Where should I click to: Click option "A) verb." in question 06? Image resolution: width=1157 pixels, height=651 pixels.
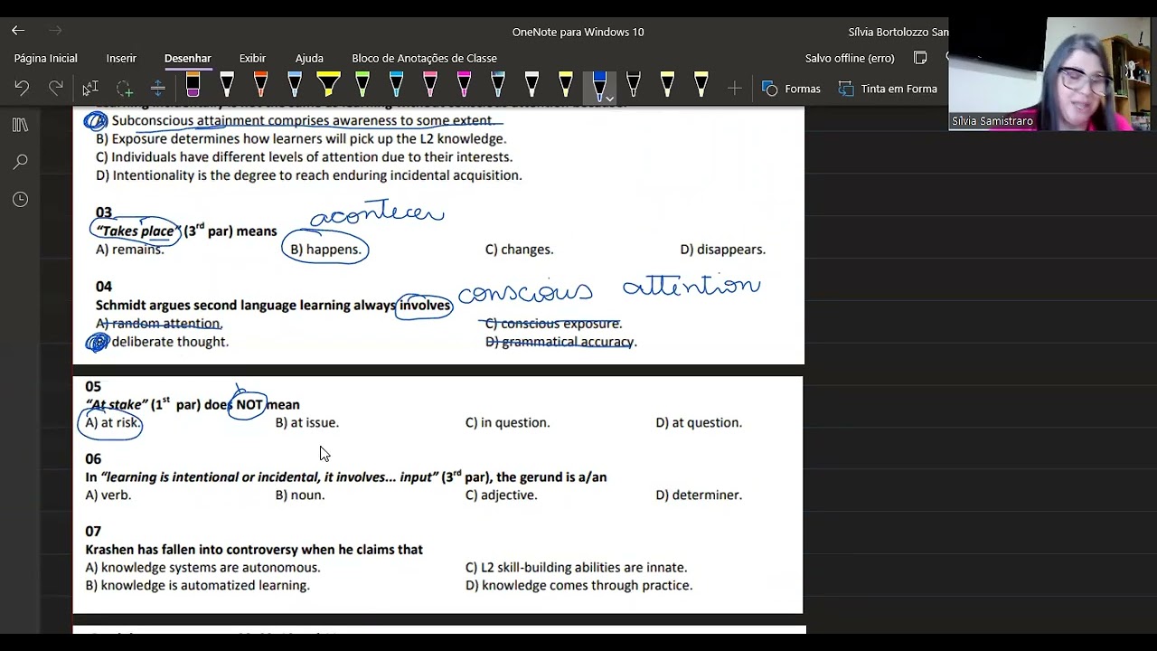(108, 495)
